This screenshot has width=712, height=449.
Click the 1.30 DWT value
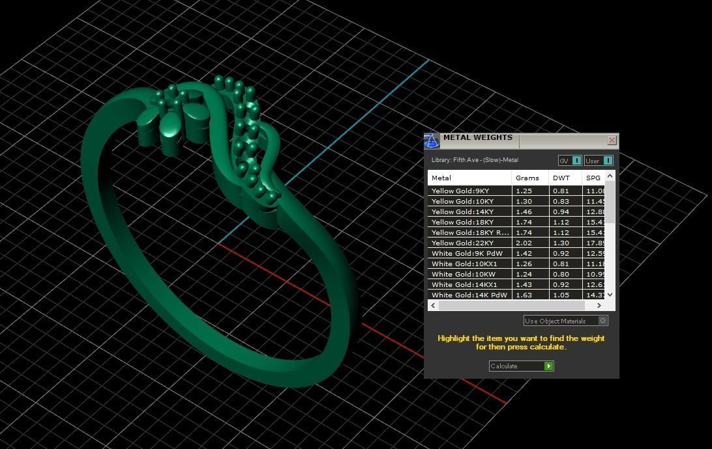tap(561, 243)
